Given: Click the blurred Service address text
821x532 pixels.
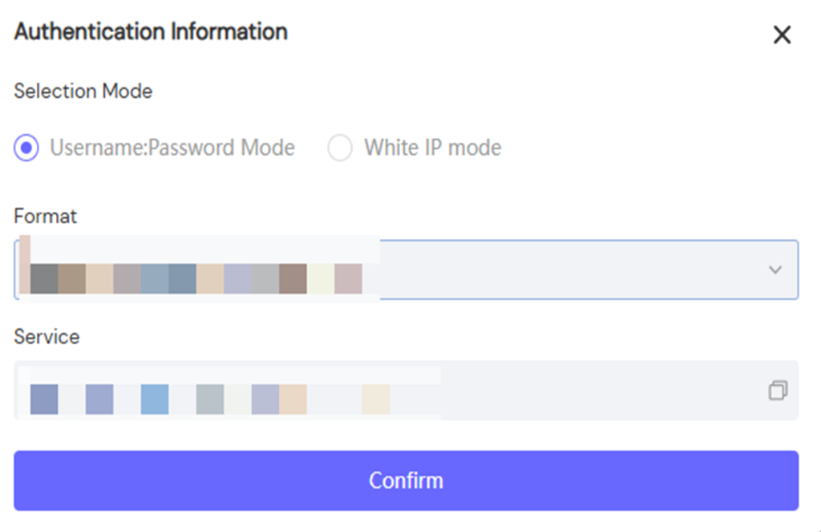Looking at the screenshot, I should [210, 399].
